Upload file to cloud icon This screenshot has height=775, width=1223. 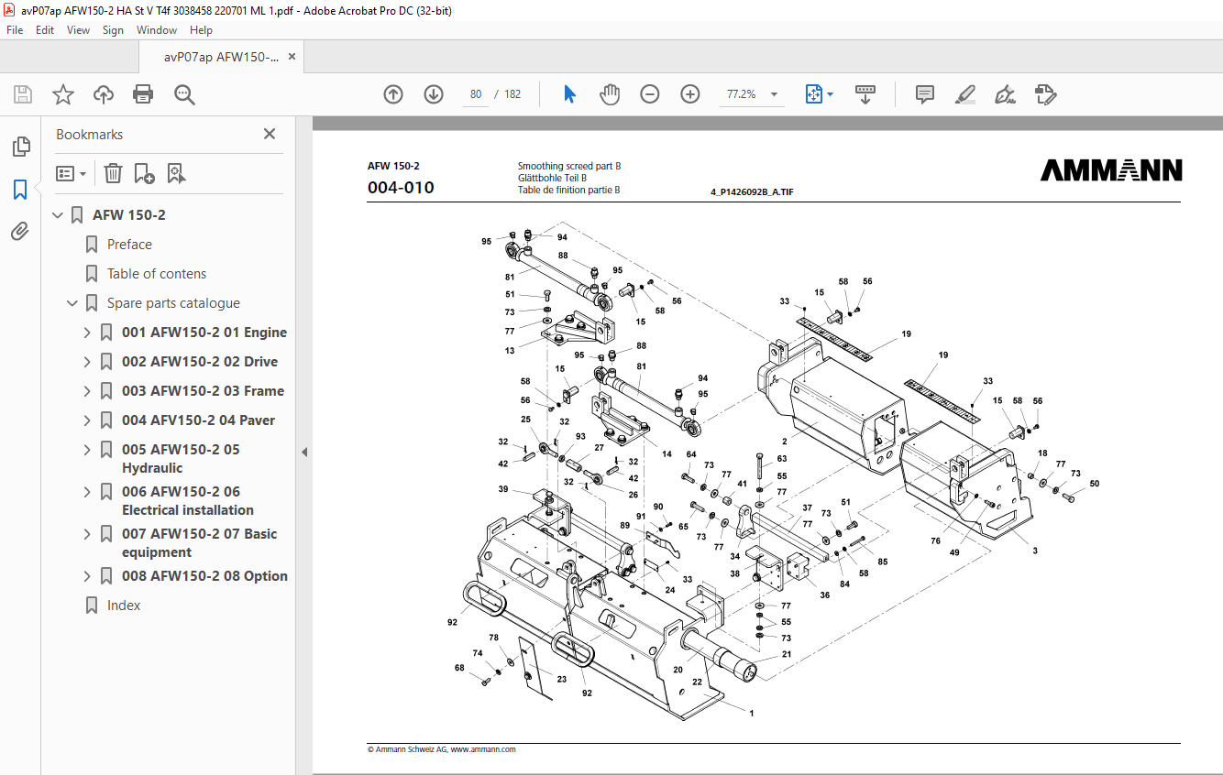104,94
